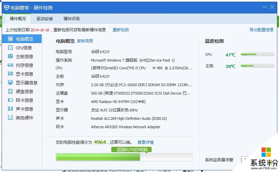
Task: Open the 驱动安装 tab
Action: click(45, 19)
